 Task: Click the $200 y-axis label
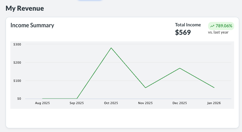pos(17,63)
